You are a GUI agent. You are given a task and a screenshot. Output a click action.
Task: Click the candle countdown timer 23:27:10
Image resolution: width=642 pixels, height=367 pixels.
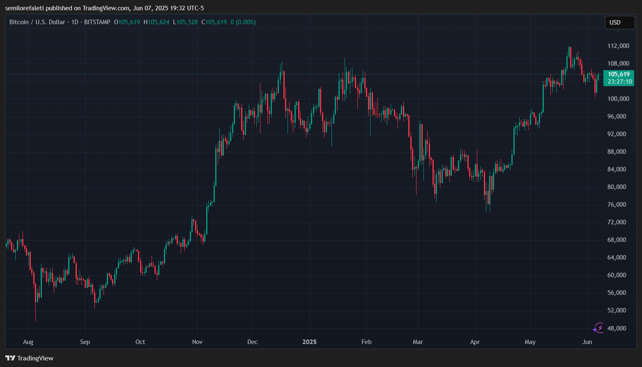click(619, 82)
